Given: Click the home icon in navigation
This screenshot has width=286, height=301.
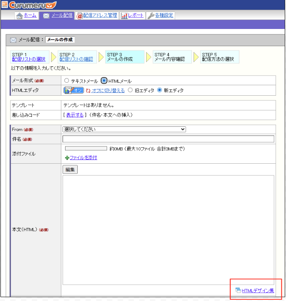Looking at the screenshot, I should tap(19, 16).
